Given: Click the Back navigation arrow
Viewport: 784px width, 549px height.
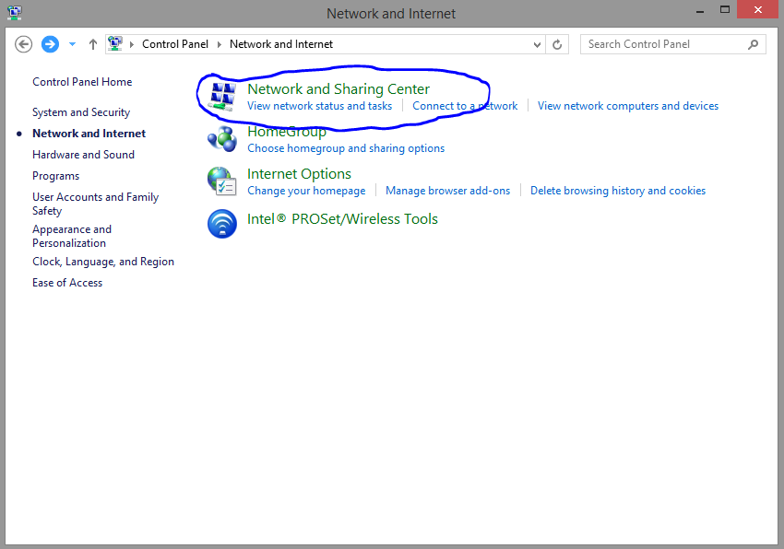Looking at the screenshot, I should (23, 44).
